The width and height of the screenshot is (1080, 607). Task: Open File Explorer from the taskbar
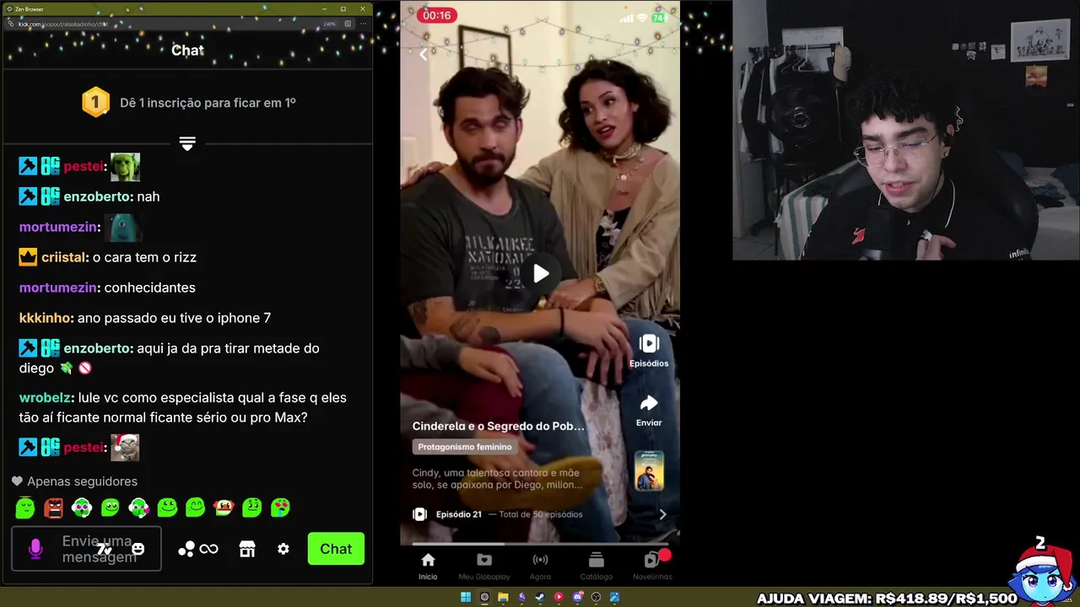(503, 598)
